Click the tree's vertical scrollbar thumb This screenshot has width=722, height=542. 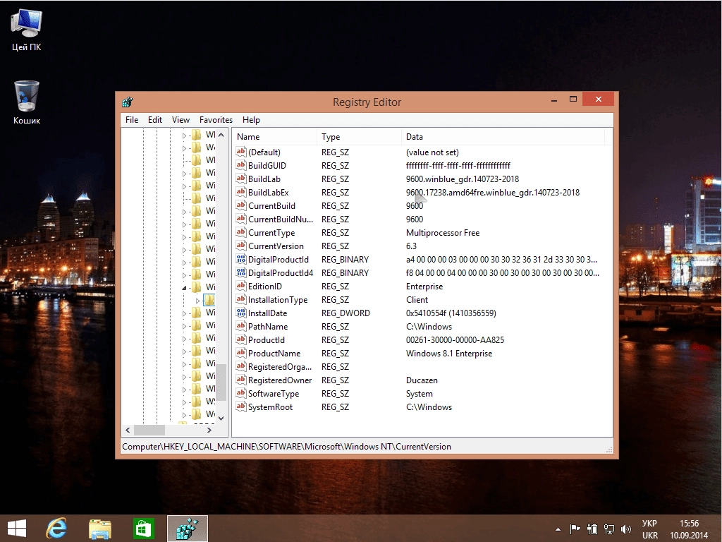221,382
